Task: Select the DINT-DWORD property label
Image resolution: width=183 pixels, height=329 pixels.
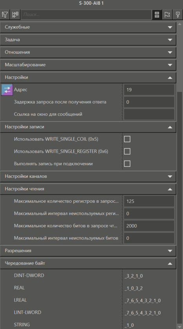Action: pos(29,276)
